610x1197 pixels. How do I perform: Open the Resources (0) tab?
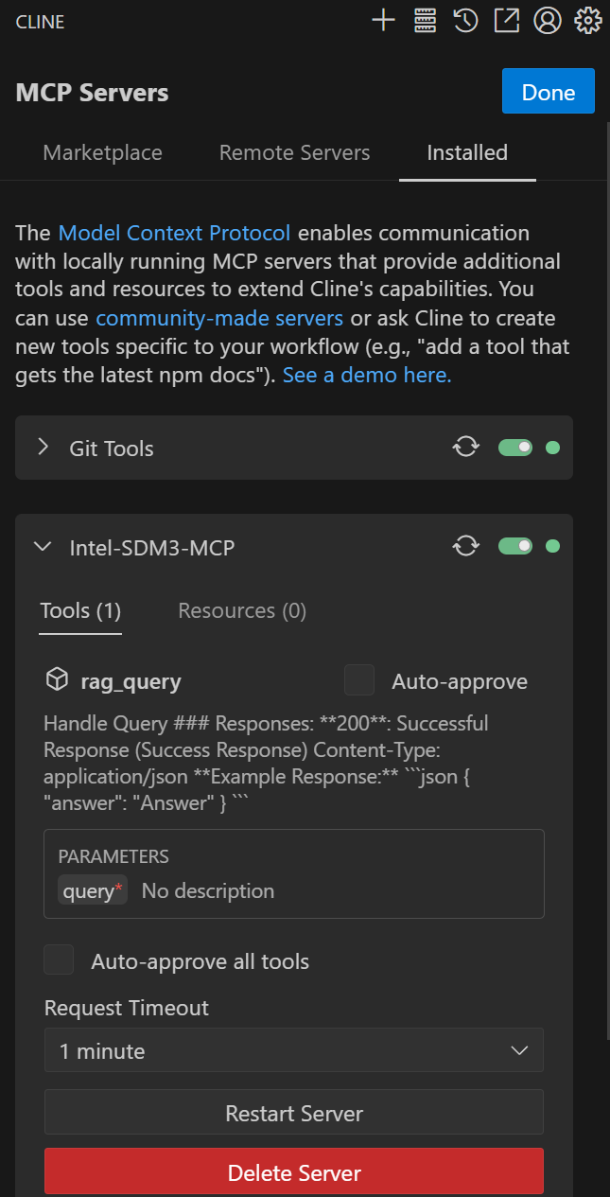tap(242, 610)
